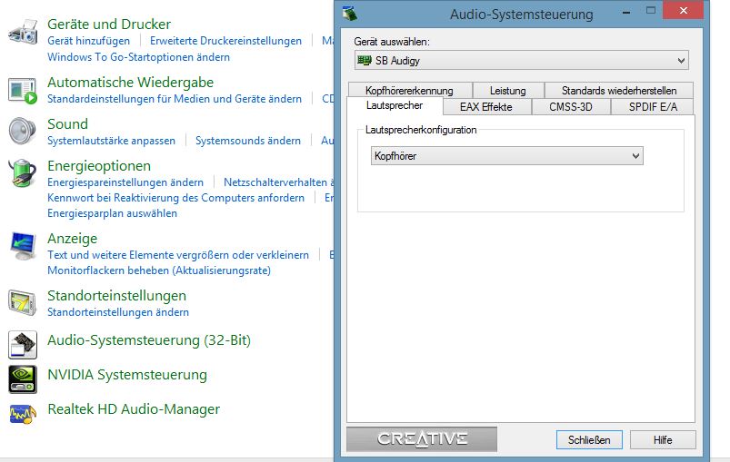Screen dimensions: 730x462
Task: Open the CMSS-3D tab
Action: [x=571, y=107]
